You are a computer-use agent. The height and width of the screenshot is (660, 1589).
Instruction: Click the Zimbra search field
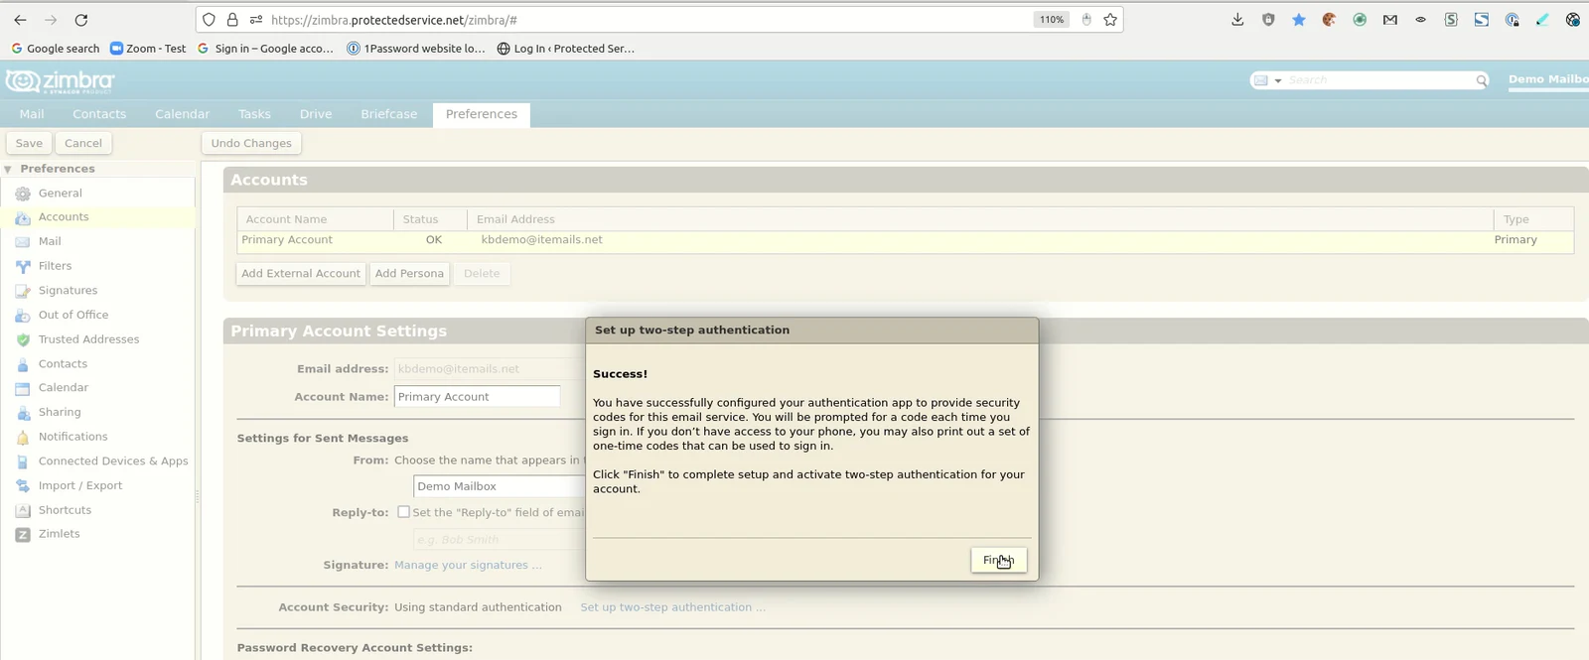pos(1378,80)
